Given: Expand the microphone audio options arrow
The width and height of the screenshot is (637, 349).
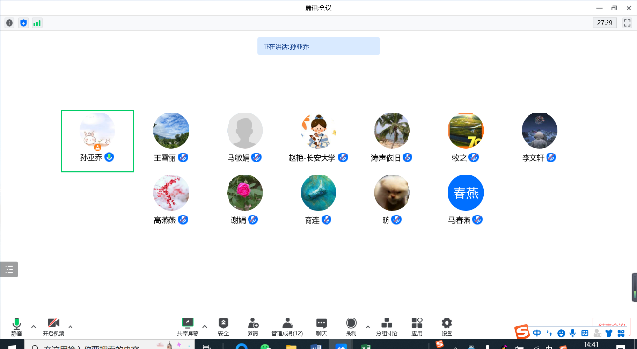Looking at the screenshot, I should click(33, 327).
